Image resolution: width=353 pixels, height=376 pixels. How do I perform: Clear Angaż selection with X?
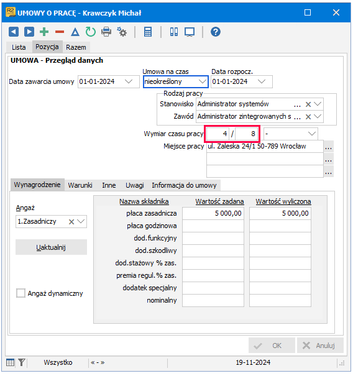pos(71,222)
